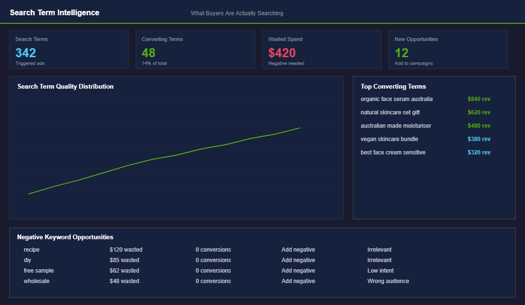Click the vegan skincare bundle term
This screenshot has width=525, height=305.
pyautogui.click(x=389, y=139)
